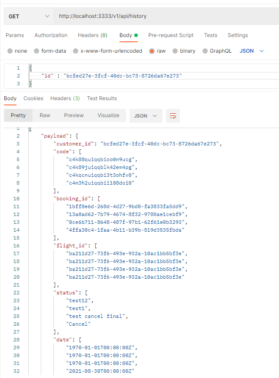
Task: Switch the response to Raw view
Action: 45,115
